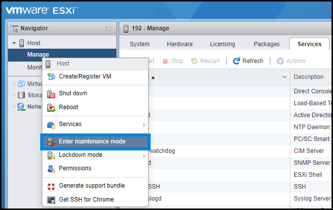Viewport: 333px width, 210px height.
Task: Minimize the Navigator panel
Action: tap(108, 28)
